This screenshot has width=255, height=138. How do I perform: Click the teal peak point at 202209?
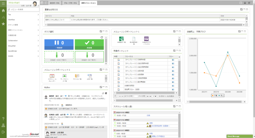(228, 52)
